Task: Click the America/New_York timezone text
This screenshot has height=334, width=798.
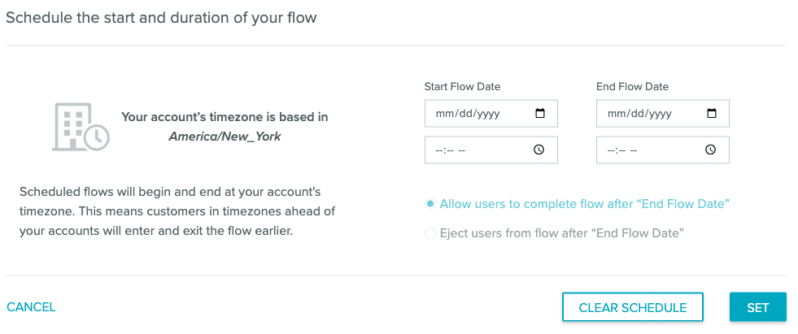Action: pos(225,137)
